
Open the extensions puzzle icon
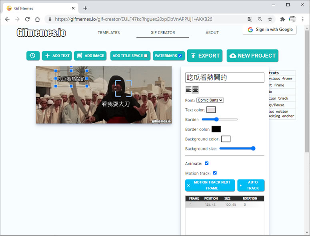pyautogui.click(x=282, y=19)
